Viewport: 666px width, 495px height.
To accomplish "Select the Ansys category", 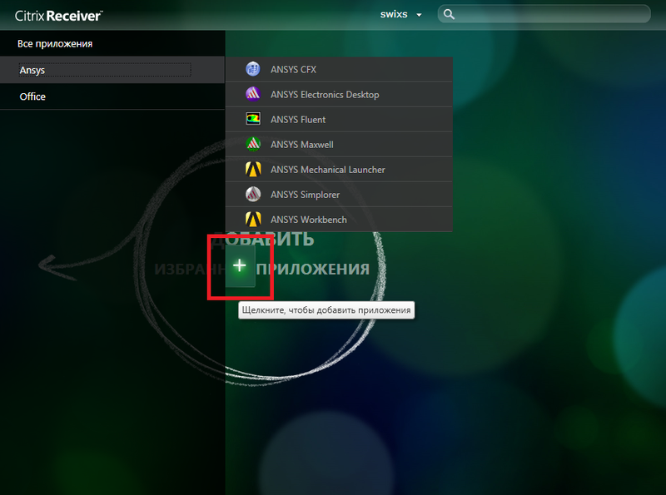I will pos(112,70).
